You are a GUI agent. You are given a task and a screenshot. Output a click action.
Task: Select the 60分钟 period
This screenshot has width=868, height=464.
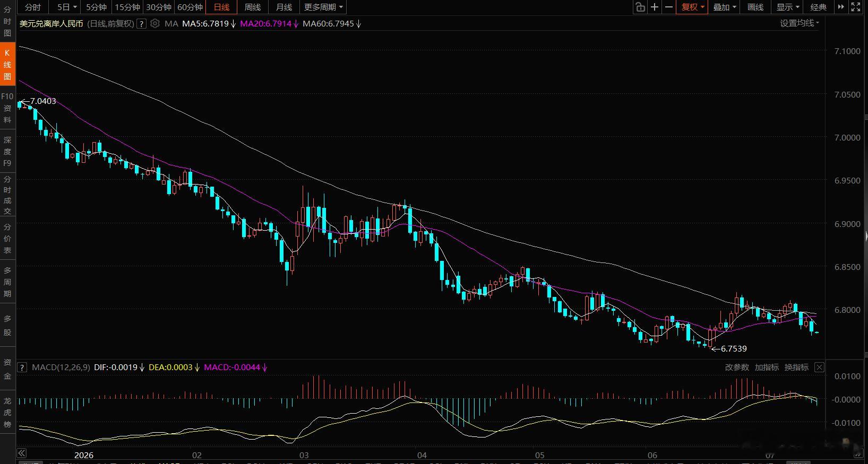pyautogui.click(x=190, y=7)
